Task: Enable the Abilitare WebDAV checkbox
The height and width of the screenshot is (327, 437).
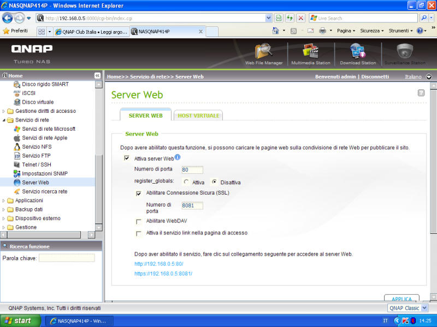Action: [139, 222]
